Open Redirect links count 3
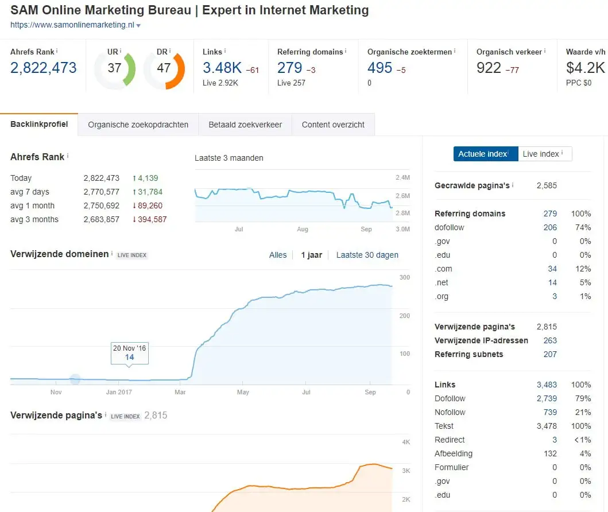This screenshot has width=608, height=512. click(x=555, y=440)
